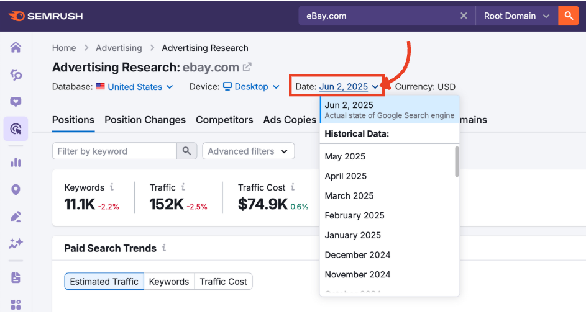Focus the Filter by keyword field
586x314 pixels.
114,151
